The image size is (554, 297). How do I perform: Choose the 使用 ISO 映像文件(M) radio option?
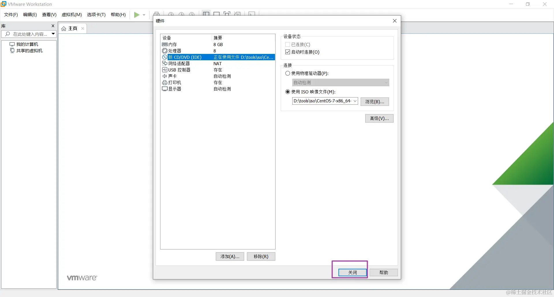[x=288, y=92]
